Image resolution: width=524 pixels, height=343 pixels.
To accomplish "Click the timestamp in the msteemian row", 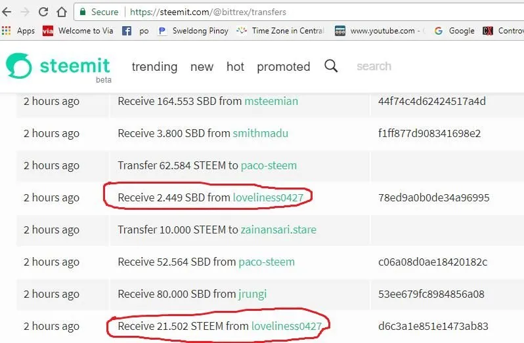I will click(51, 102).
